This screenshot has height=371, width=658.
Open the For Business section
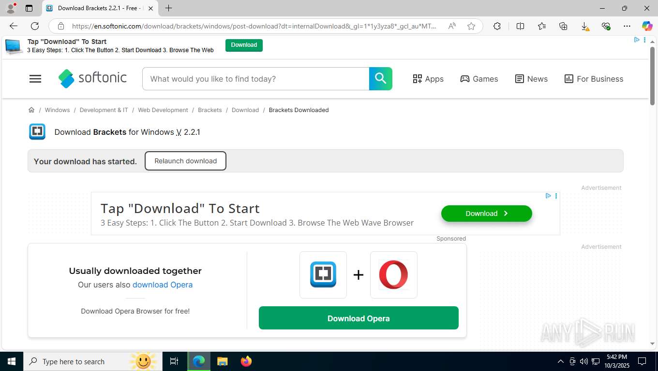[x=594, y=79]
